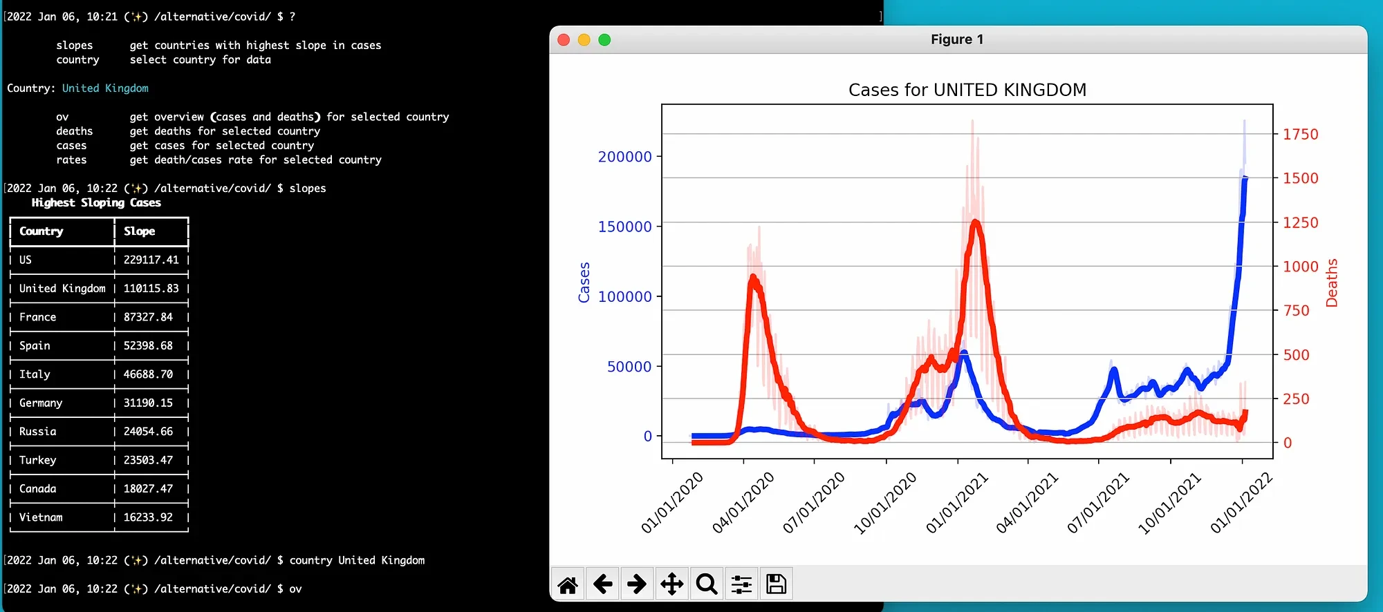Click the 200000 cases tick label
The width and height of the screenshot is (1383, 612).
[624, 157]
